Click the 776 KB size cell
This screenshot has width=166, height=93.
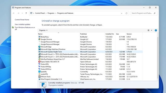click(x=122, y=67)
